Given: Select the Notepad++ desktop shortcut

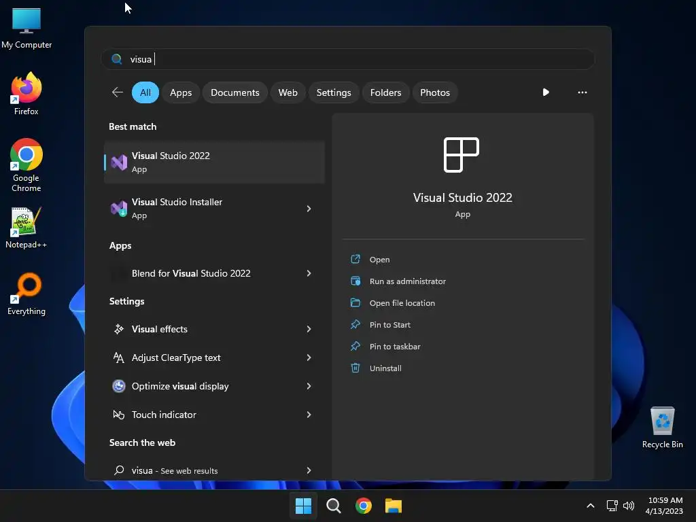Looking at the screenshot, I should point(27,227).
